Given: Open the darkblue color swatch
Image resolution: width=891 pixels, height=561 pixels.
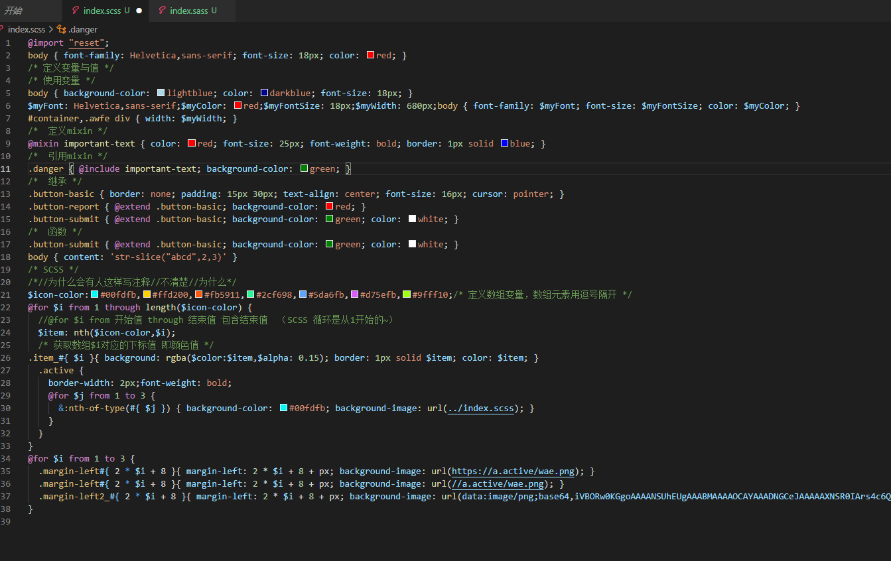Looking at the screenshot, I should 264,93.
